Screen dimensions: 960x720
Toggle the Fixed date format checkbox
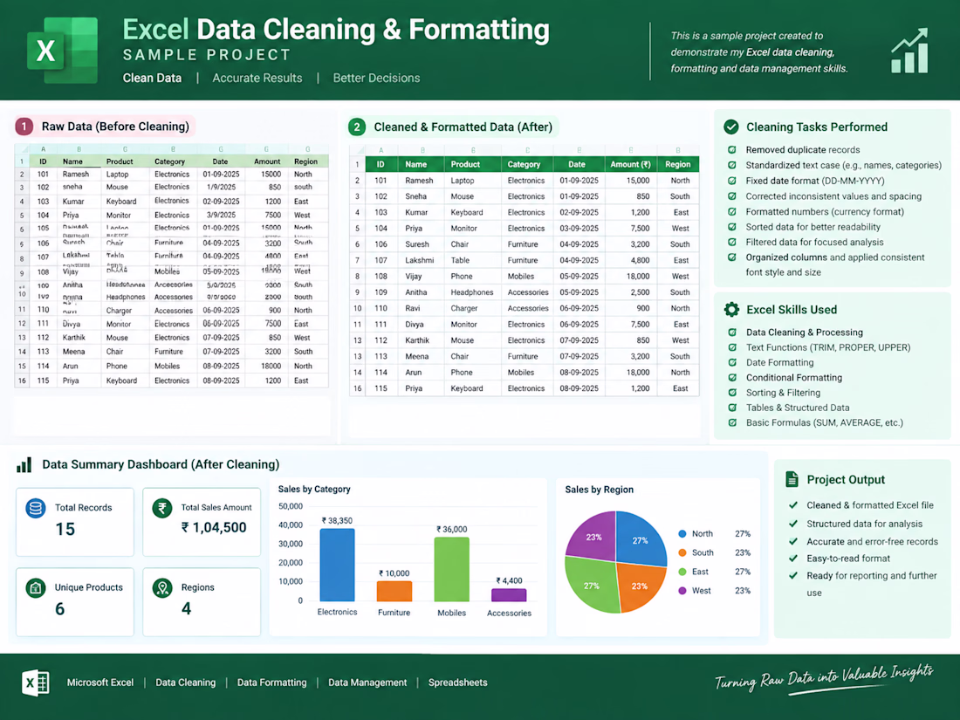732,181
